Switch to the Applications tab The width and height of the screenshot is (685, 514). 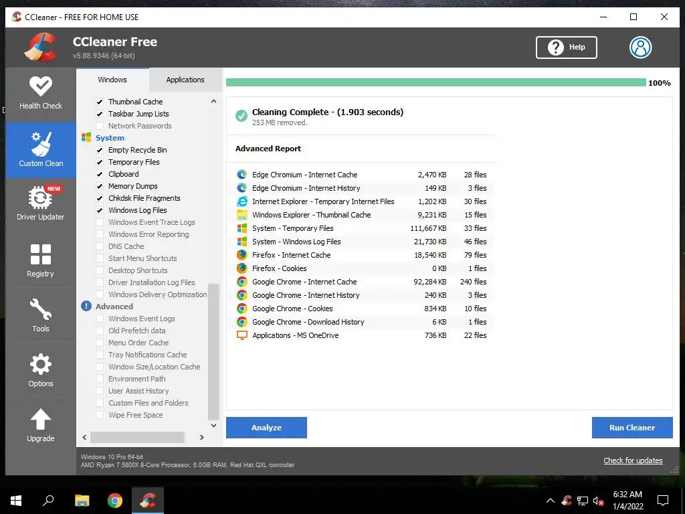185,80
